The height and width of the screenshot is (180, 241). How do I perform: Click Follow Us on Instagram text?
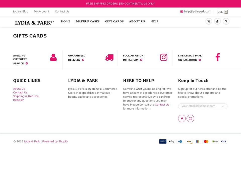(133, 58)
